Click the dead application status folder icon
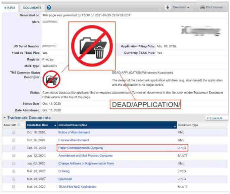This screenshot has width=230, height=194. [51, 79]
